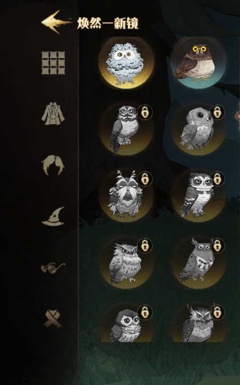Select the hairstyle category icon
Screen dimensions: 240x385
pyautogui.click(x=53, y=165)
